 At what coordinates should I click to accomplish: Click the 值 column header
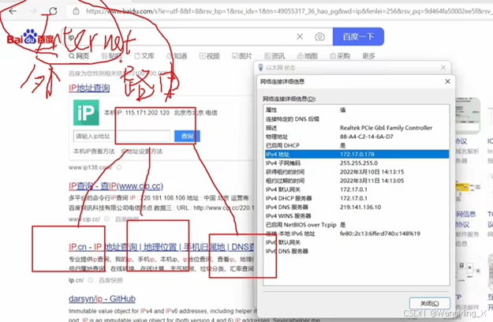coord(342,110)
